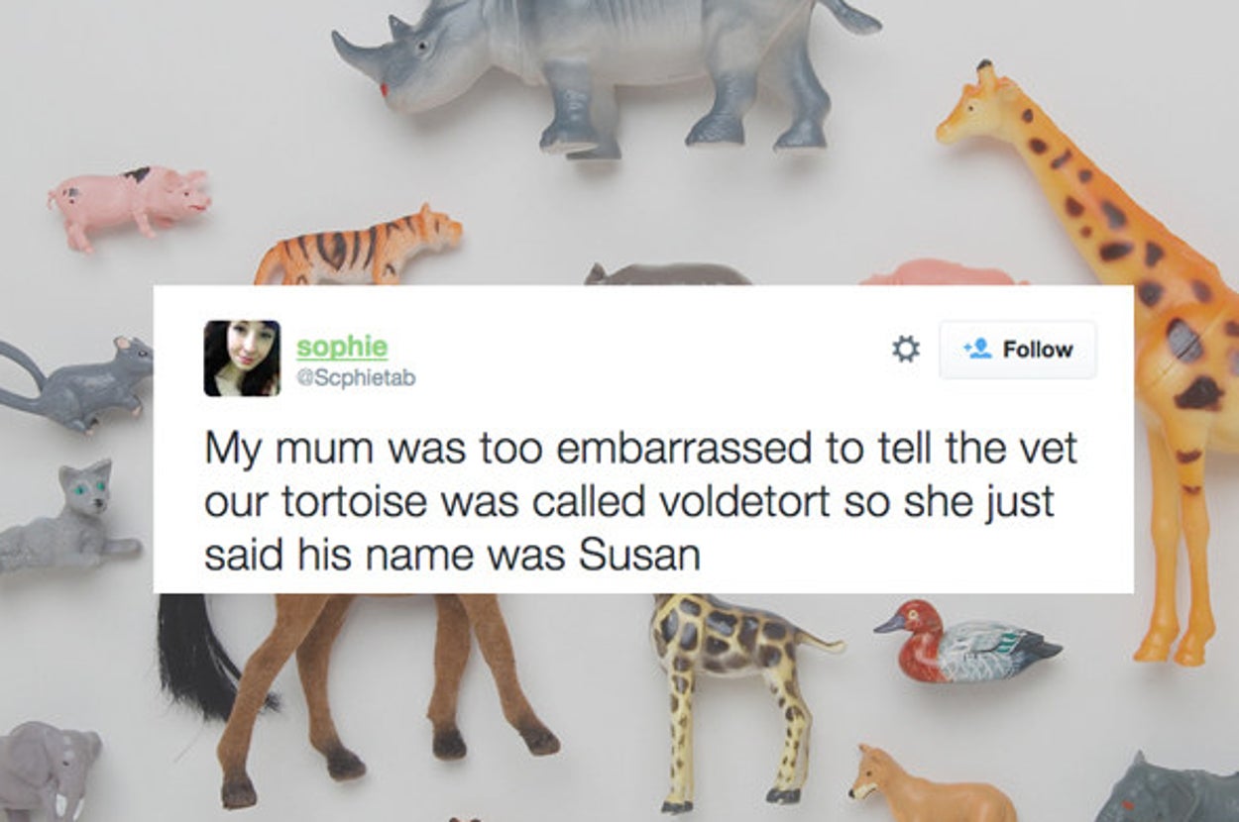Select the gray elephant toy

pyautogui.click(x=48, y=772)
